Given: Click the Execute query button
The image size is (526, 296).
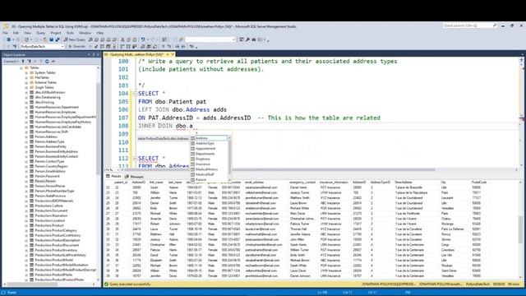Looking at the screenshot, I should tap(76, 46).
